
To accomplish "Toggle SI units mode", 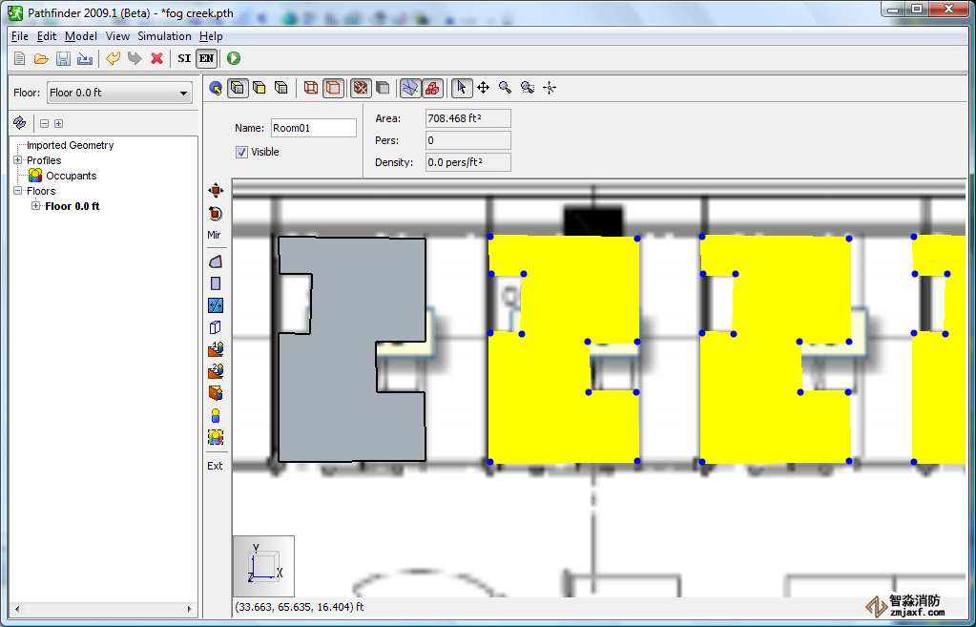I will point(185,59).
